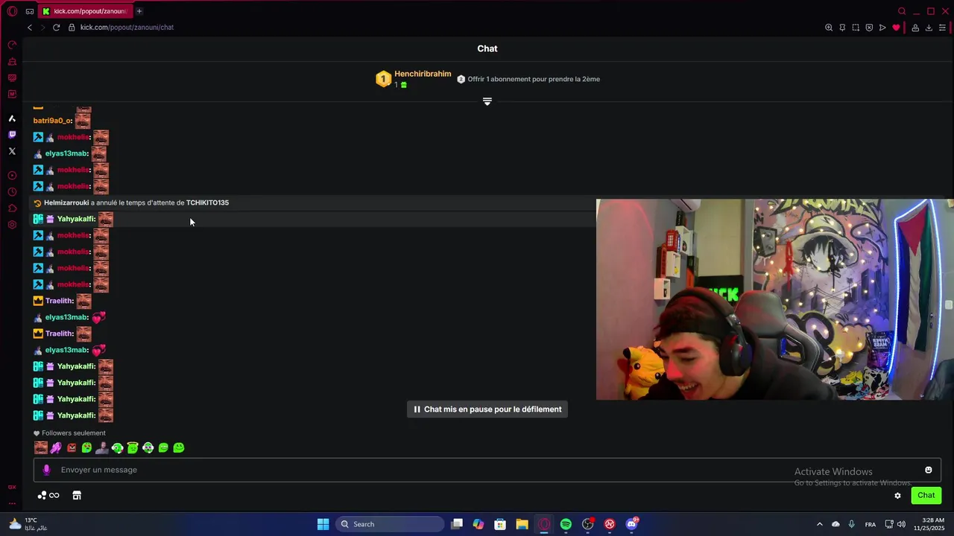
Task: Click the zoom magnifier icon in address bar
Action: click(x=829, y=28)
